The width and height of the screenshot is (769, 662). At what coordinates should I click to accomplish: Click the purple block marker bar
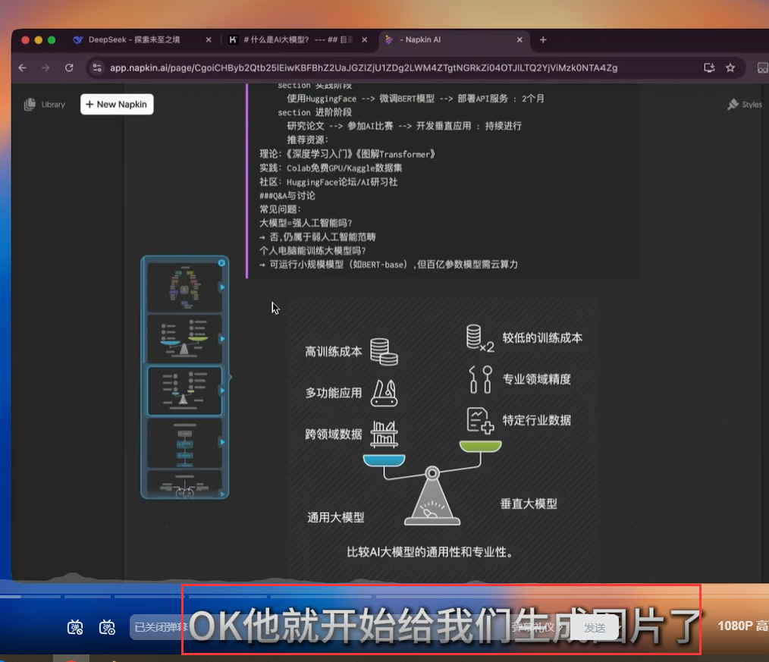(x=246, y=181)
